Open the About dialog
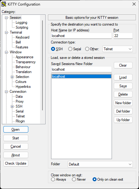 point(16,155)
